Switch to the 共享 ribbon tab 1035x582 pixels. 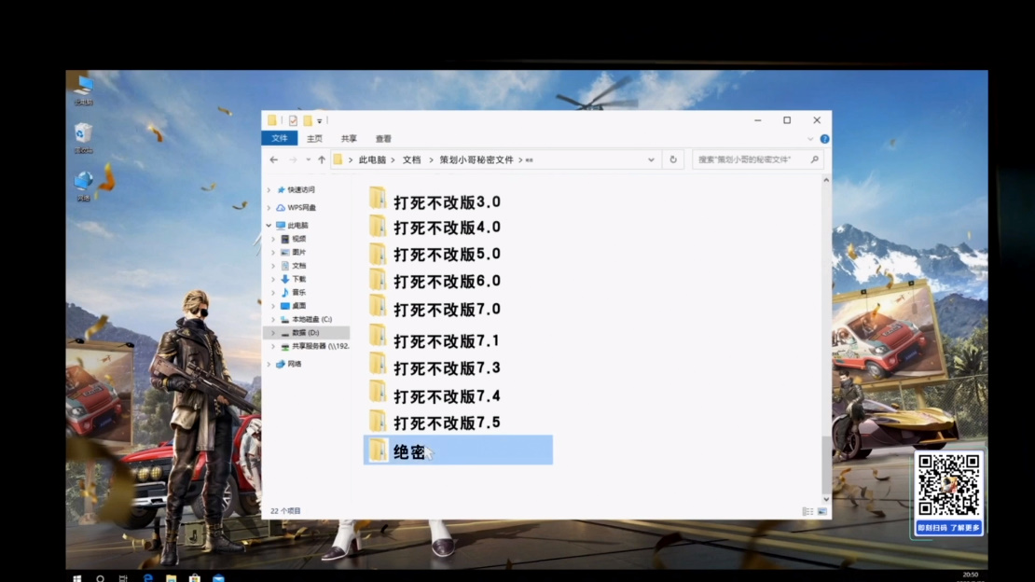click(x=349, y=139)
